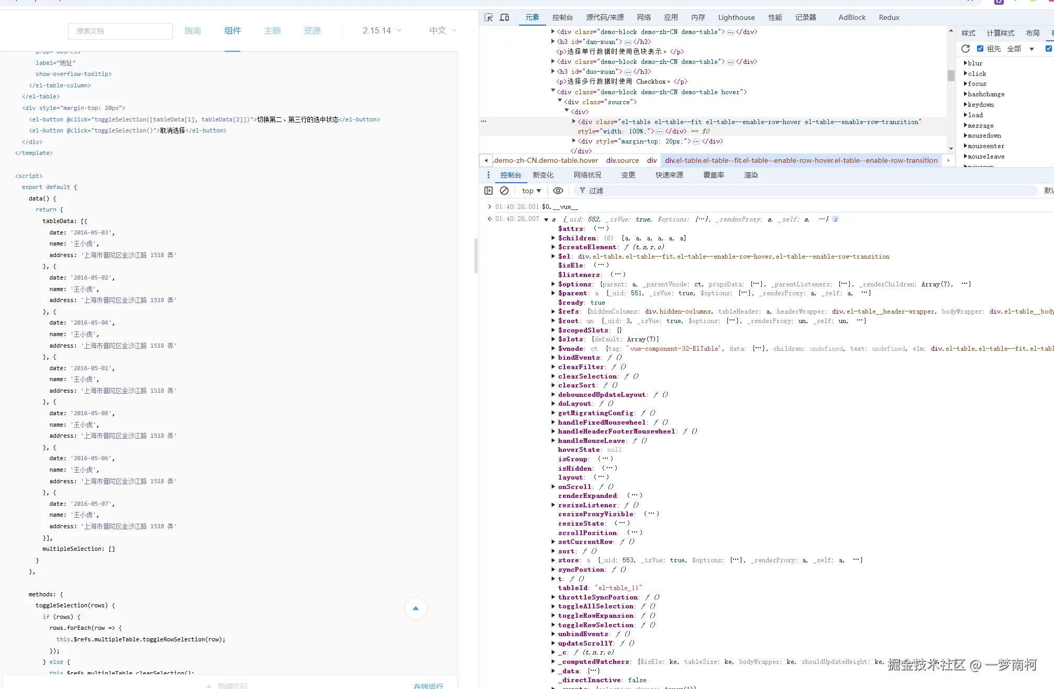Click the 搜索文档 search input

[x=120, y=31]
